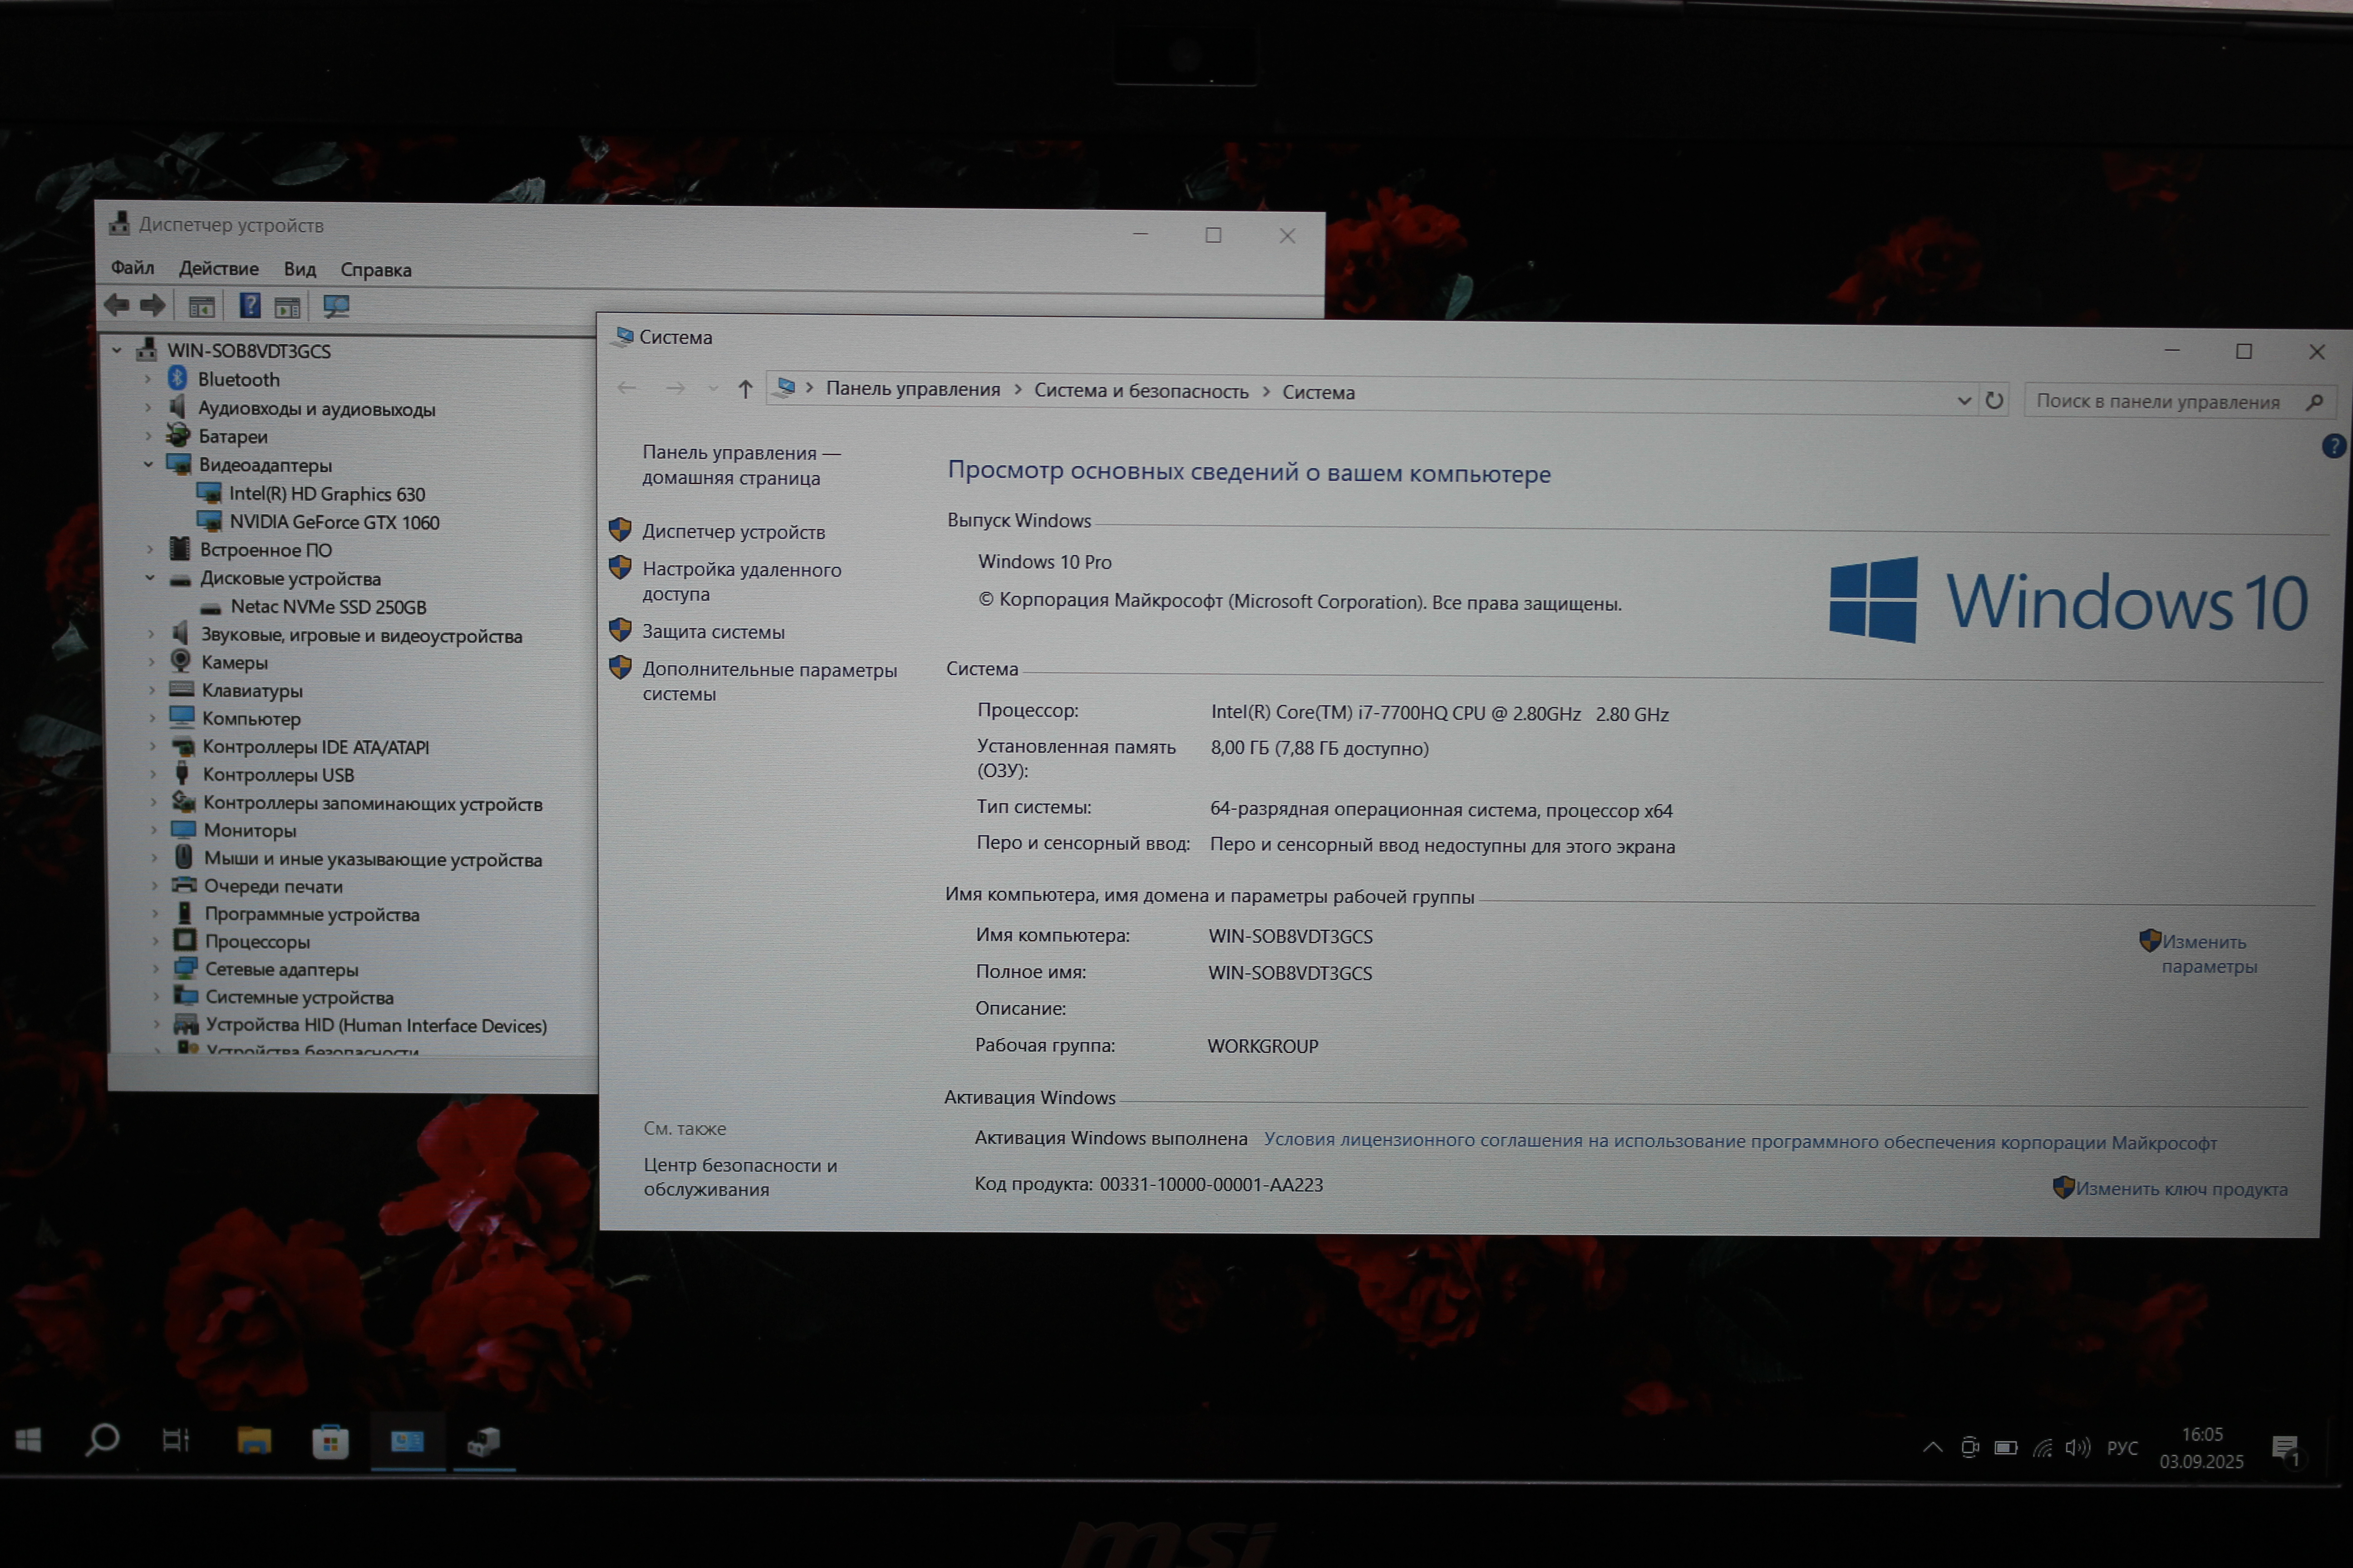The width and height of the screenshot is (2353, 1568).
Task: Click the refresh button beside address bar
Action: tap(1994, 401)
